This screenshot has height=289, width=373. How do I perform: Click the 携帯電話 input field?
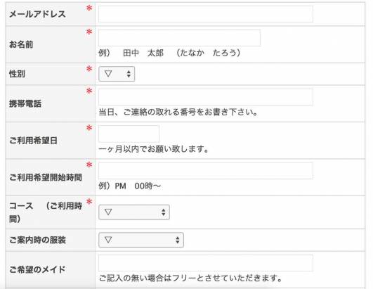206,97
